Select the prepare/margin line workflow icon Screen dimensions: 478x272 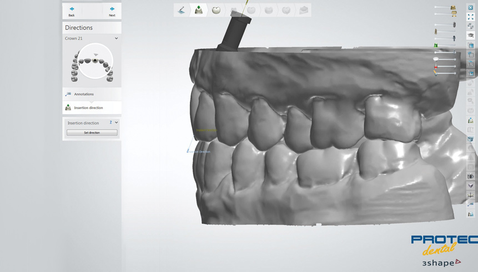[x=181, y=10]
